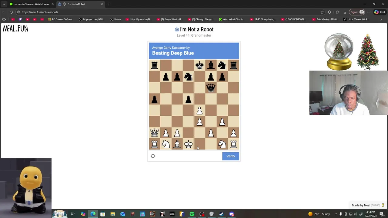This screenshot has width=388, height=218.
Task: Open the 26°C Sunny weather widget
Action: (319, 214)
